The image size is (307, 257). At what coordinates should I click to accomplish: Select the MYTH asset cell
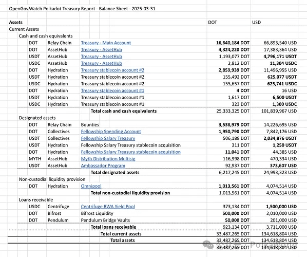(x=35, y=159)
